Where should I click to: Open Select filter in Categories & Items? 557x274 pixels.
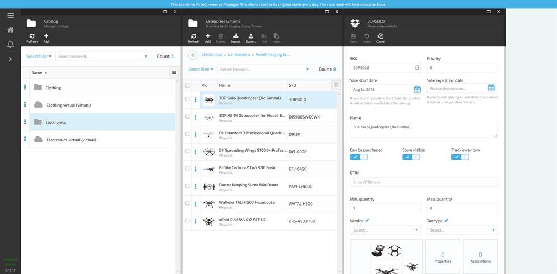click(201, 69)
